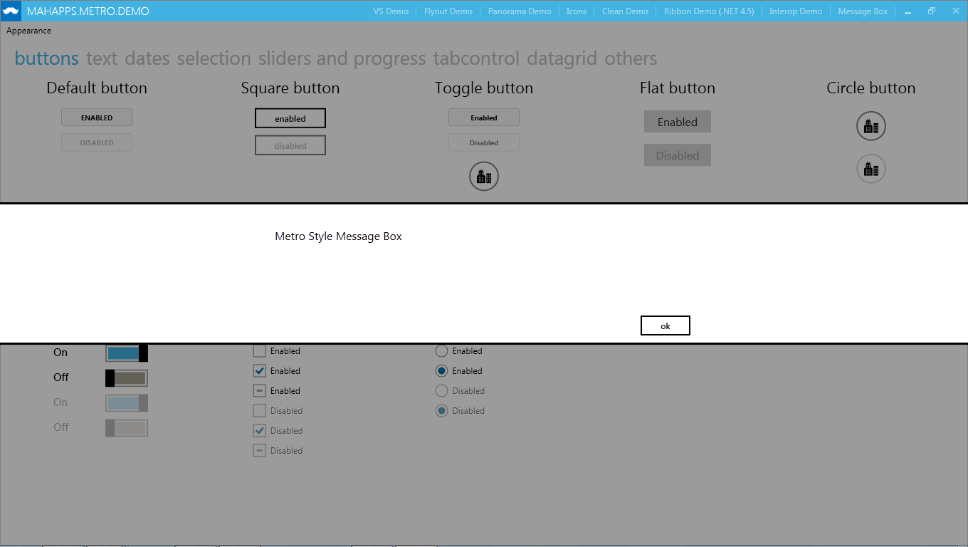Toggle the enabled Off switch

tap(127, 377)
